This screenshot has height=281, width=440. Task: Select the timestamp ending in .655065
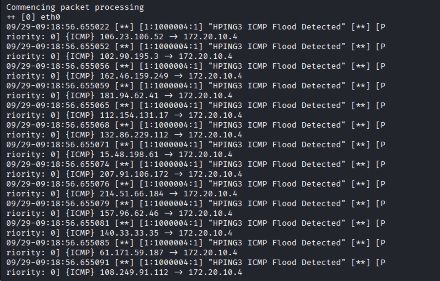tap(58, 106)
